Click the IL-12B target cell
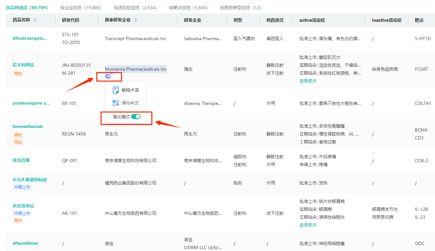Viewport: 435px width, 251px height. click(421, 209)
